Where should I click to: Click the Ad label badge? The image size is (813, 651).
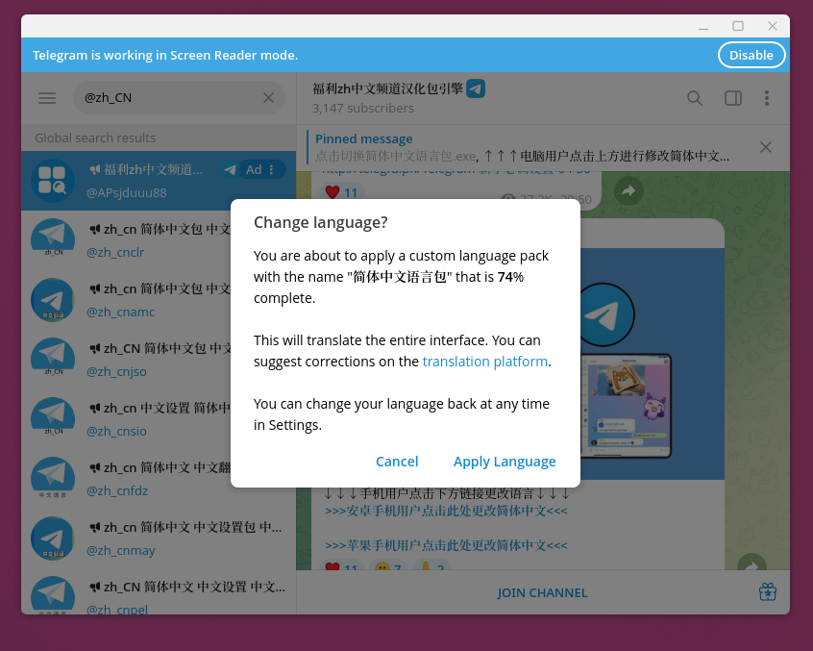click(254, 169)
